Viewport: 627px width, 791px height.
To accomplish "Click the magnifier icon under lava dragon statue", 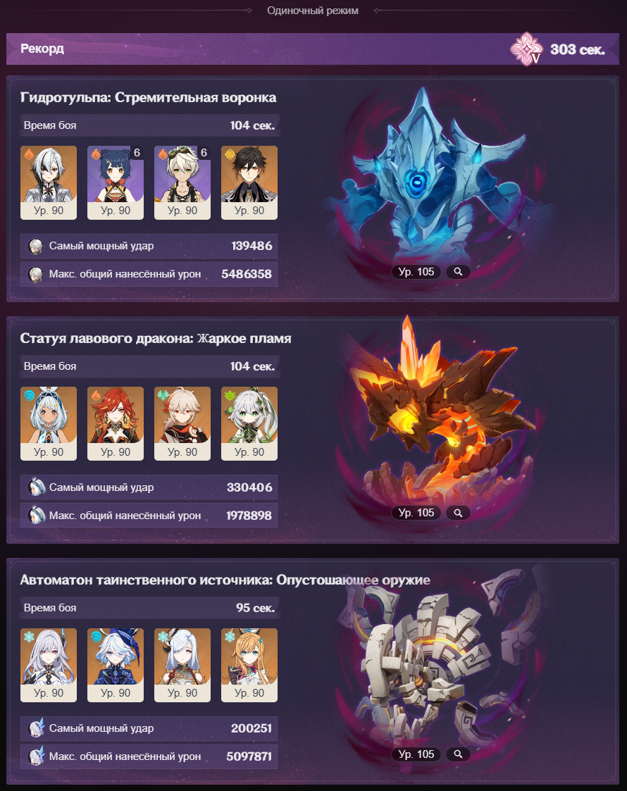I will pyautogui.click(x=458, y=513).
